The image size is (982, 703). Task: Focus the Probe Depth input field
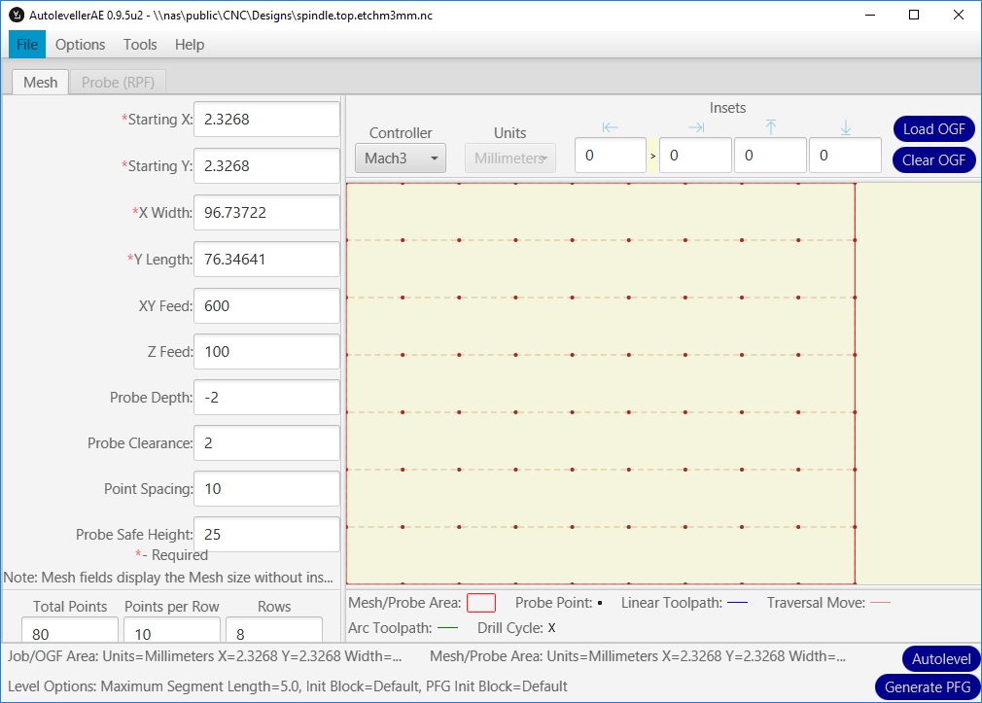click(266, 397)
